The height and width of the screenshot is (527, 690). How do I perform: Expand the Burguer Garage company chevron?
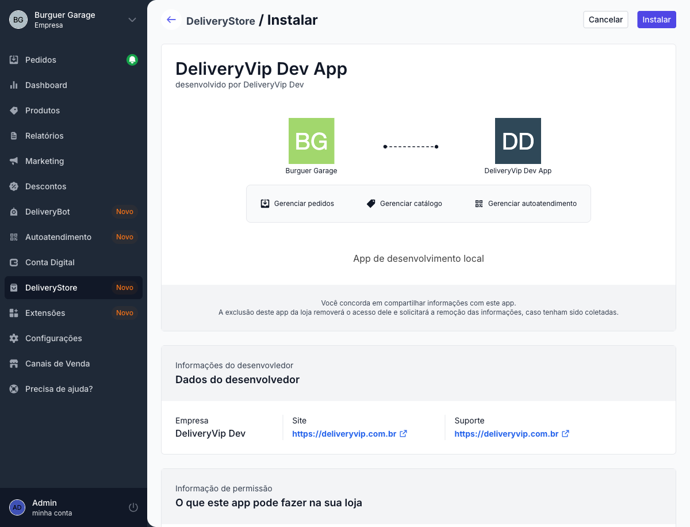132,20
